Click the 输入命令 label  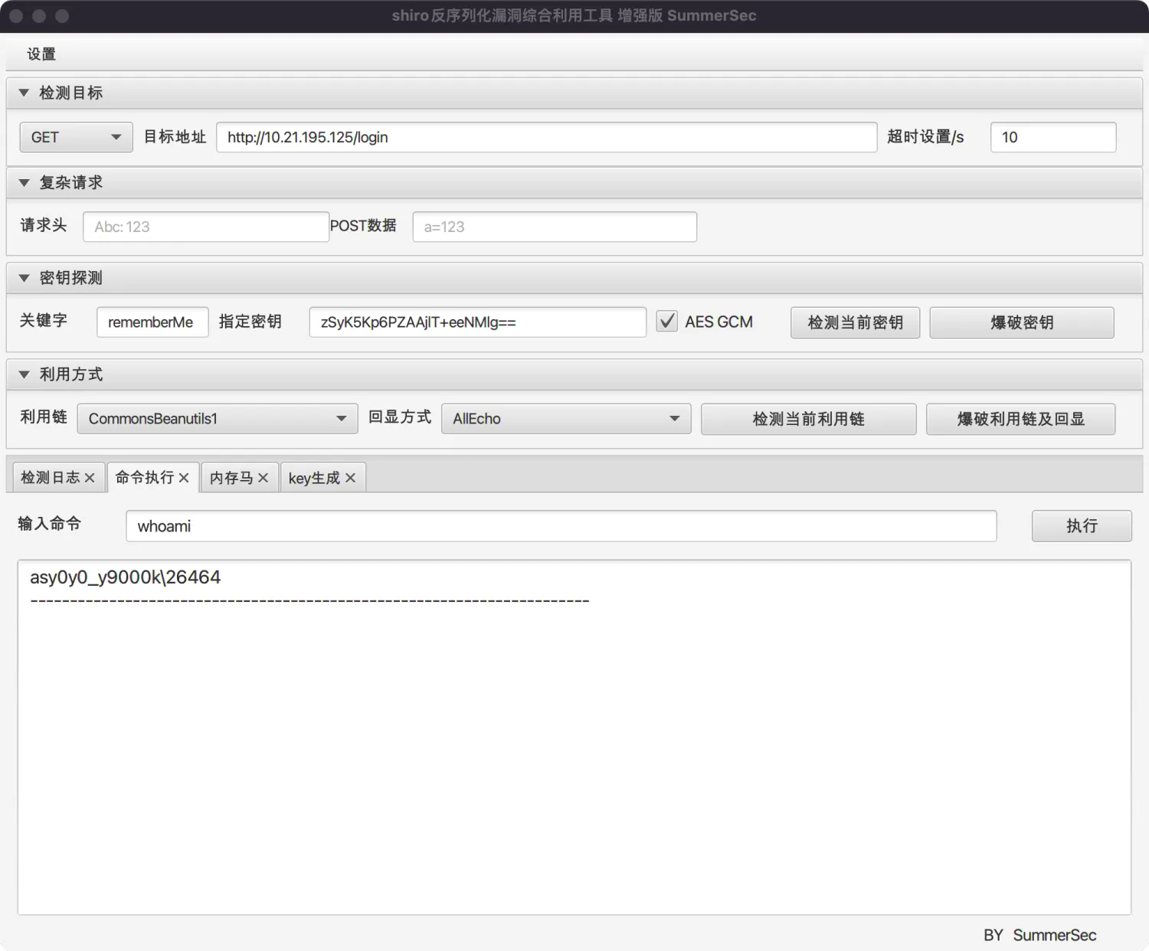(x=50, y=524)
